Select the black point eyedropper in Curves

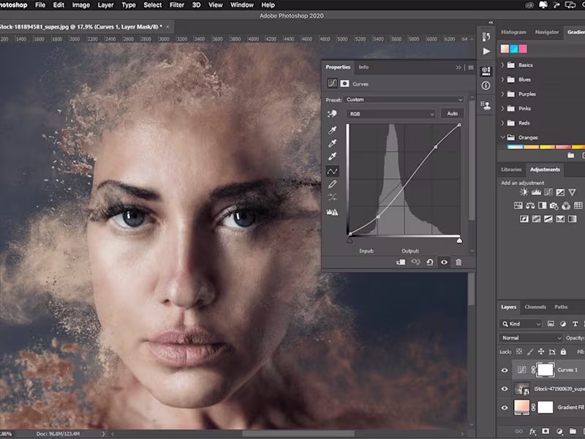333,130
